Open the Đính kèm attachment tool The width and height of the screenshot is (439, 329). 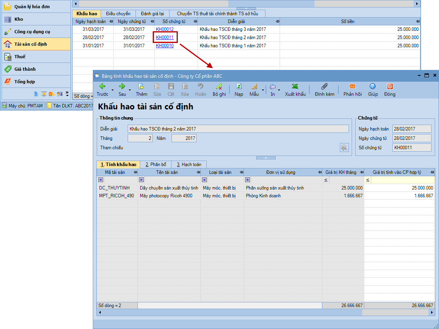point(324,87)
